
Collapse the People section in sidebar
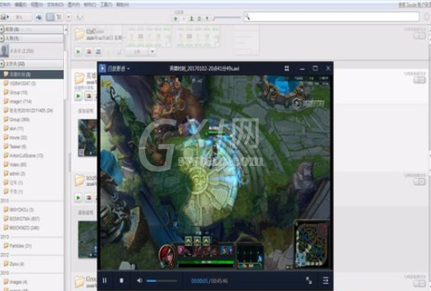click(2, 38)
